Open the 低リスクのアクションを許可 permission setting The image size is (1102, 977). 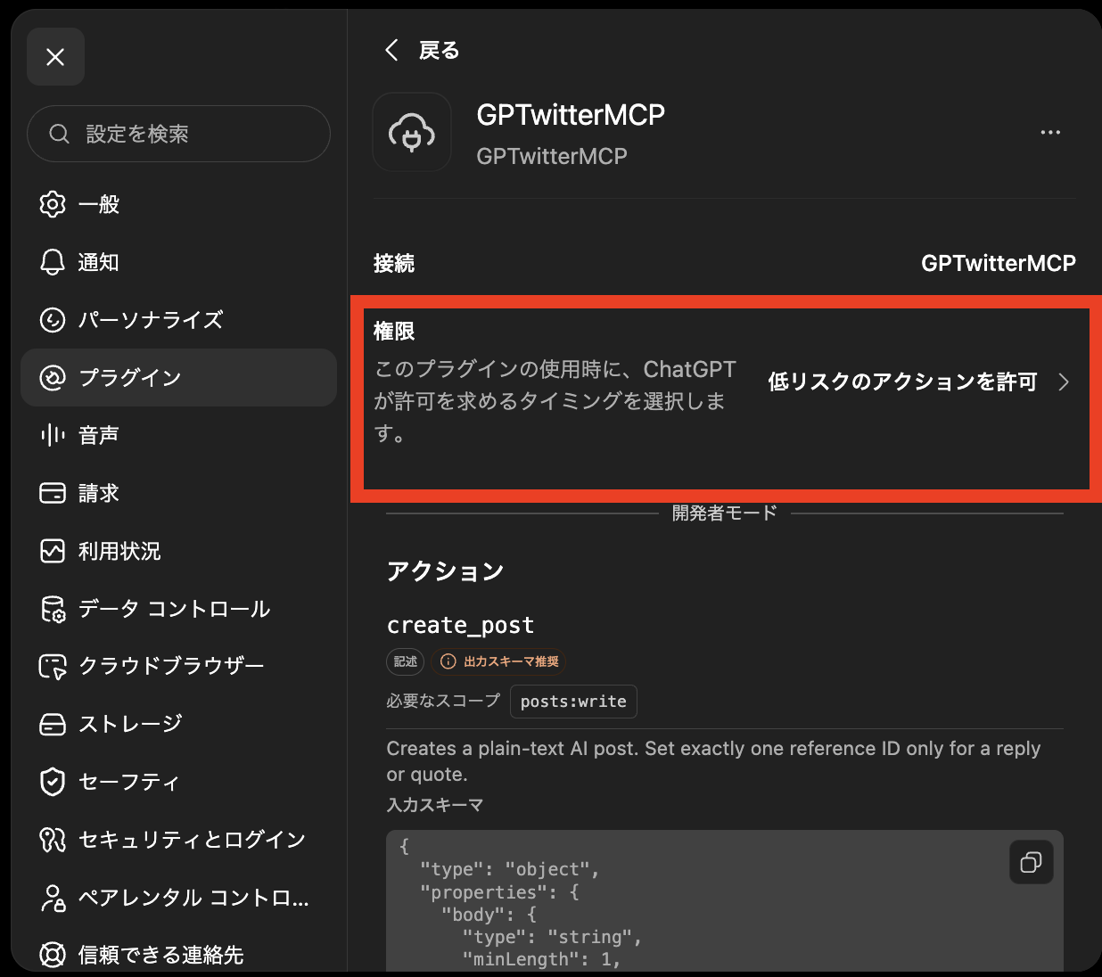point(902,382)
